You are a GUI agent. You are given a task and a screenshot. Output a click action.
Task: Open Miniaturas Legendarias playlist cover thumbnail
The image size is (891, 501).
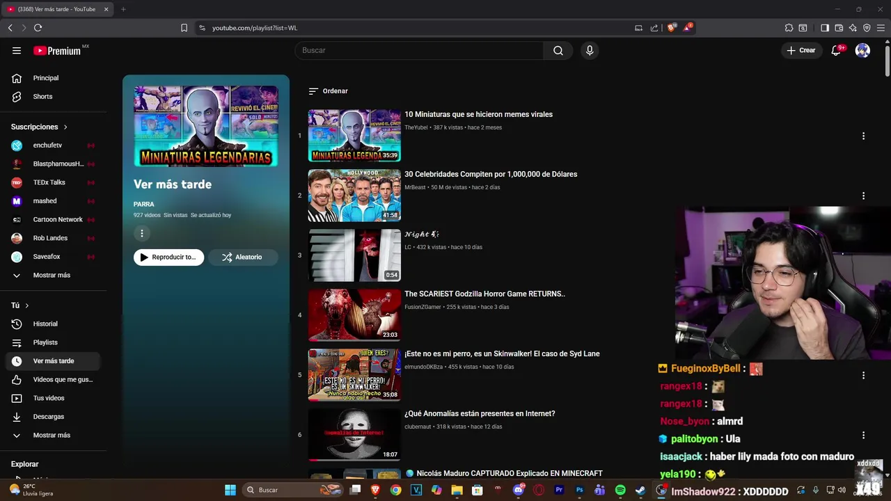point(206,126)
